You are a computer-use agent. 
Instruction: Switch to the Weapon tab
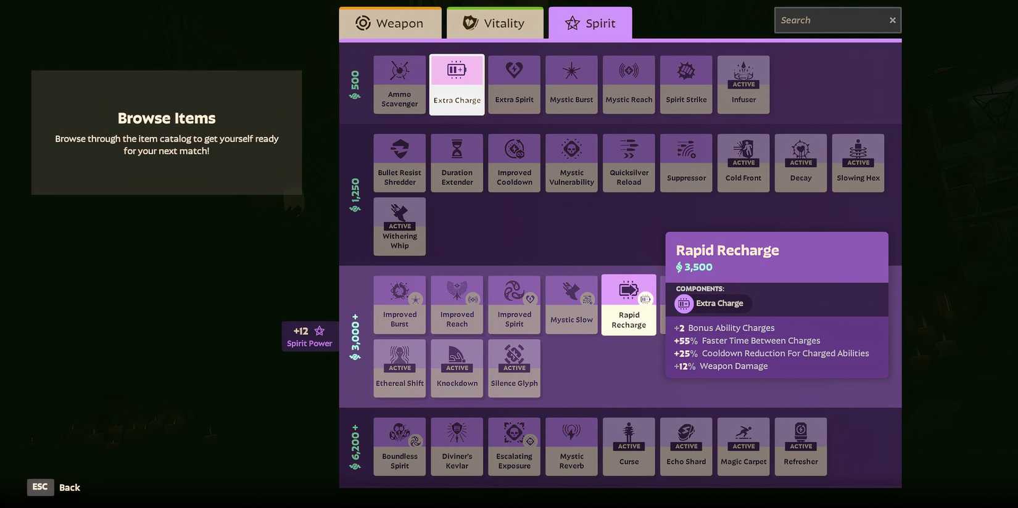pyautogui.click(x=390, y=23)
